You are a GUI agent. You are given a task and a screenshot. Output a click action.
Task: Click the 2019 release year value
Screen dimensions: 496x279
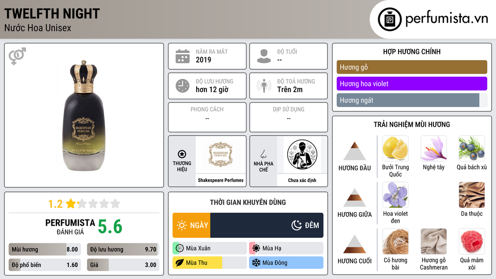[203, 60]
